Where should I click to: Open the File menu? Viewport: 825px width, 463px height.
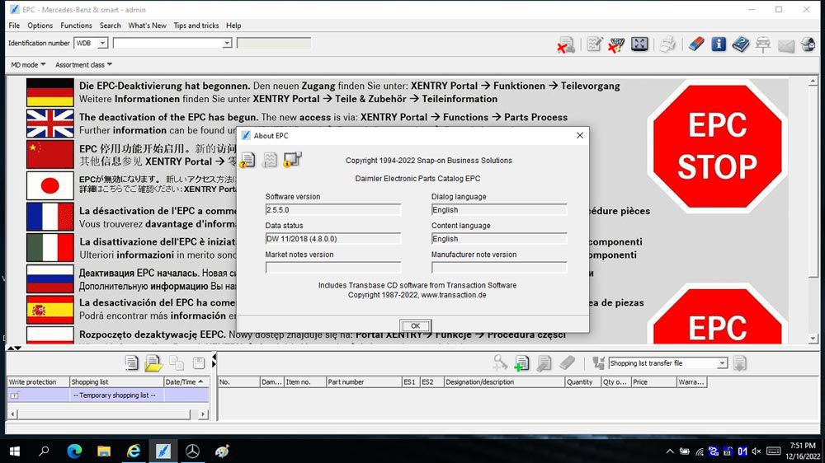[x=14, y=26]
